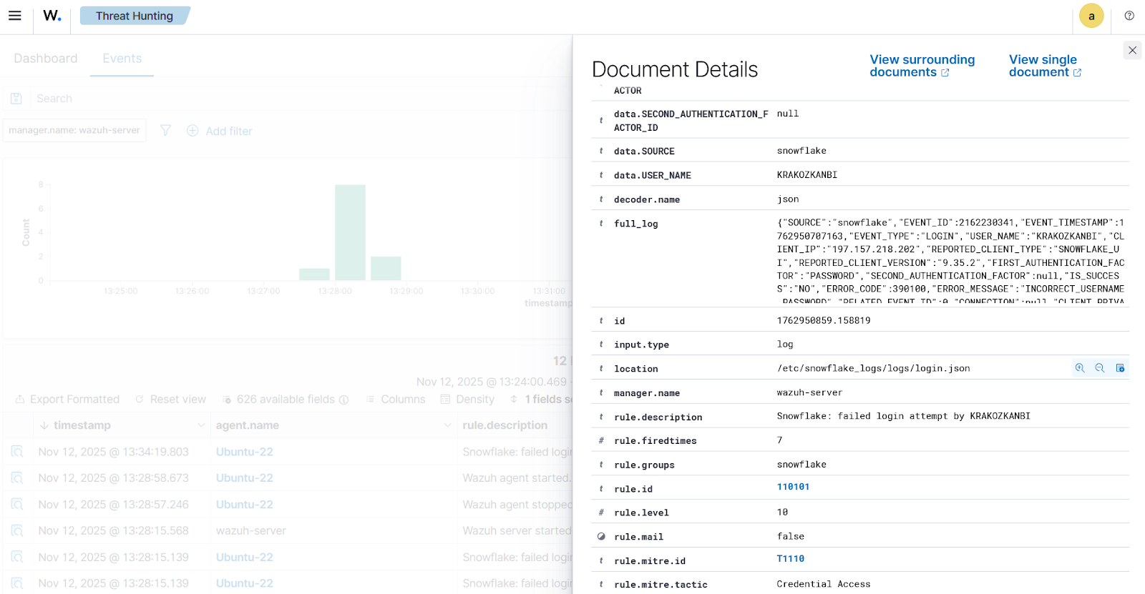Expand agent.name column header options chevron

click(447, 425)
